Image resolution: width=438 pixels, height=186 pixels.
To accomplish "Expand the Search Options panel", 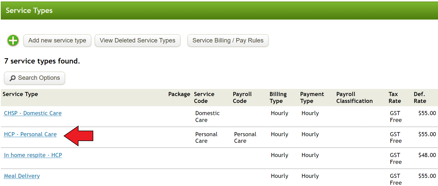I will pos(34,78).
